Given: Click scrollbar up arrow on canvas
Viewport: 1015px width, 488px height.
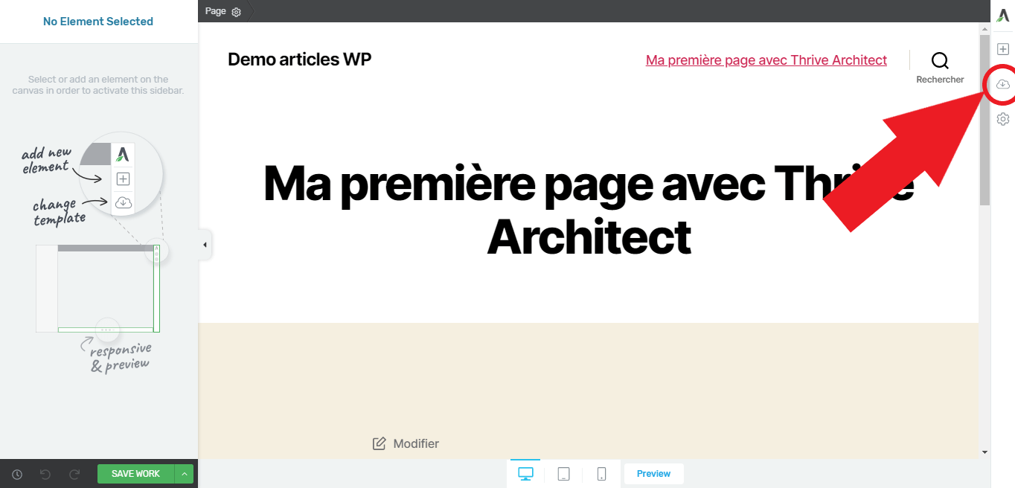Looking at the screenshot, I should (984, 28).
